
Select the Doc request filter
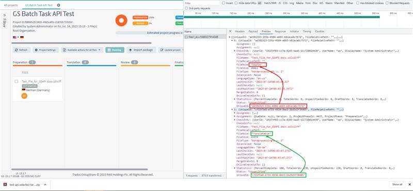(315, 3)
